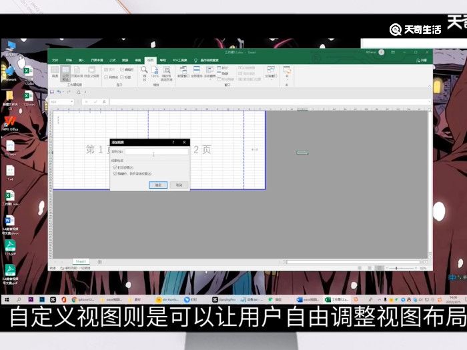Click the add new sheet plus icon
467x350 pixels.
(100, 262)
